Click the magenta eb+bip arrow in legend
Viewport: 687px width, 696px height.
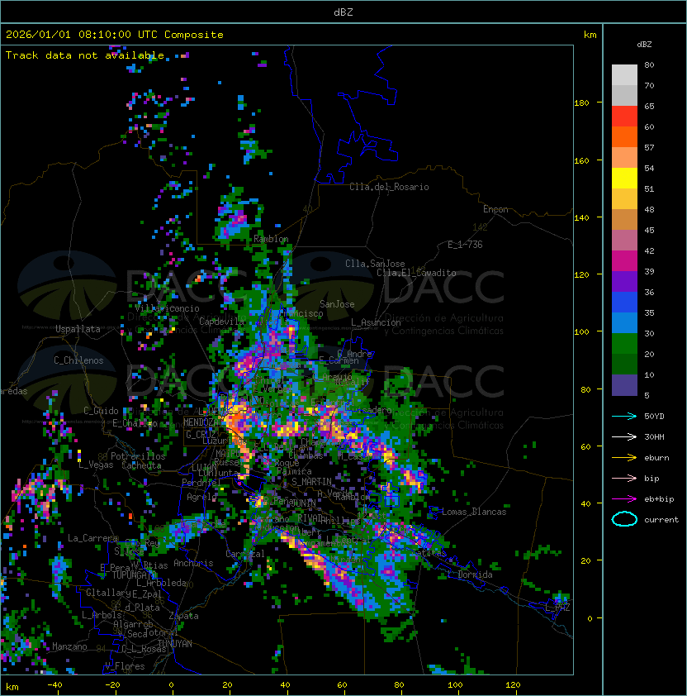click(x=624, y=499)
